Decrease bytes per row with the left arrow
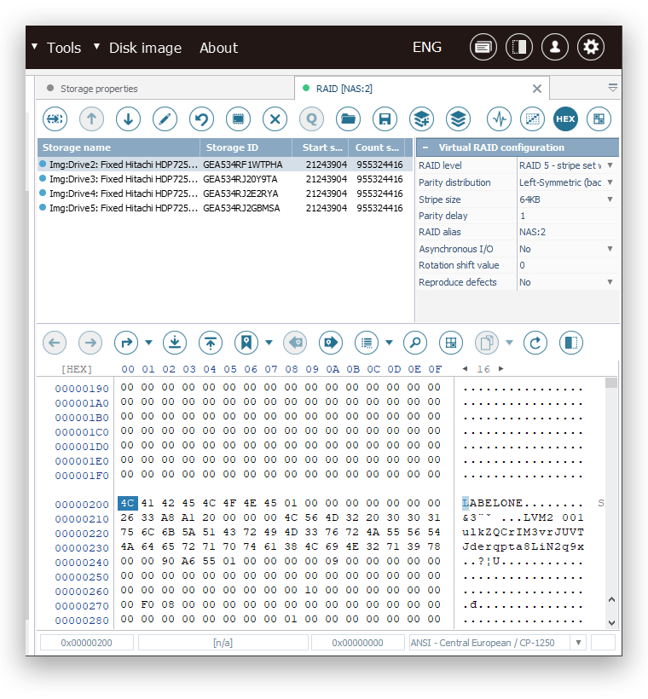This screenshot has width=648, height=699. (x=465, y=368)
